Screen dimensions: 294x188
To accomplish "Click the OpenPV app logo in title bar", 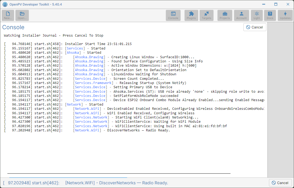I will point(5,4).
